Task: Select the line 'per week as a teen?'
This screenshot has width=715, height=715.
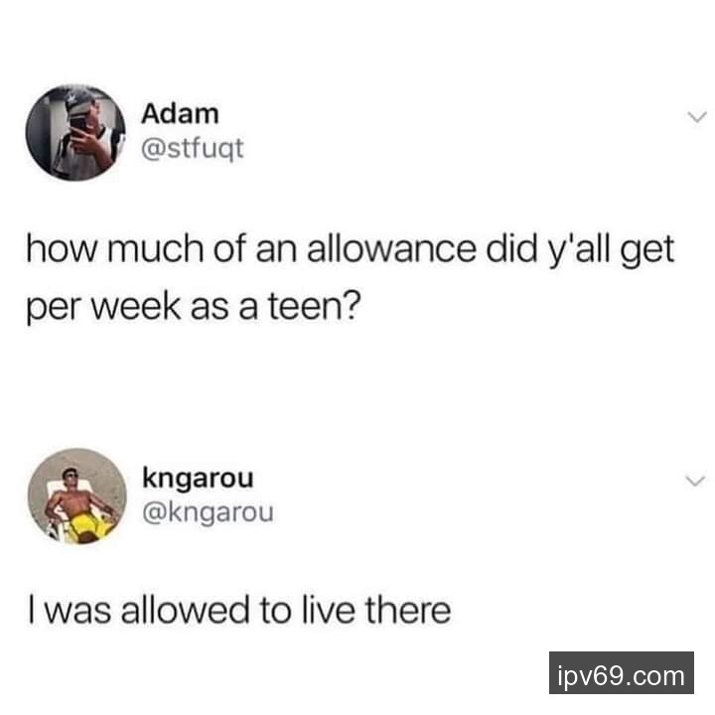Action: pos(194,307)
